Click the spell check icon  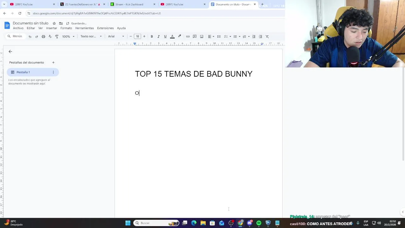click(x=50, y=36)
